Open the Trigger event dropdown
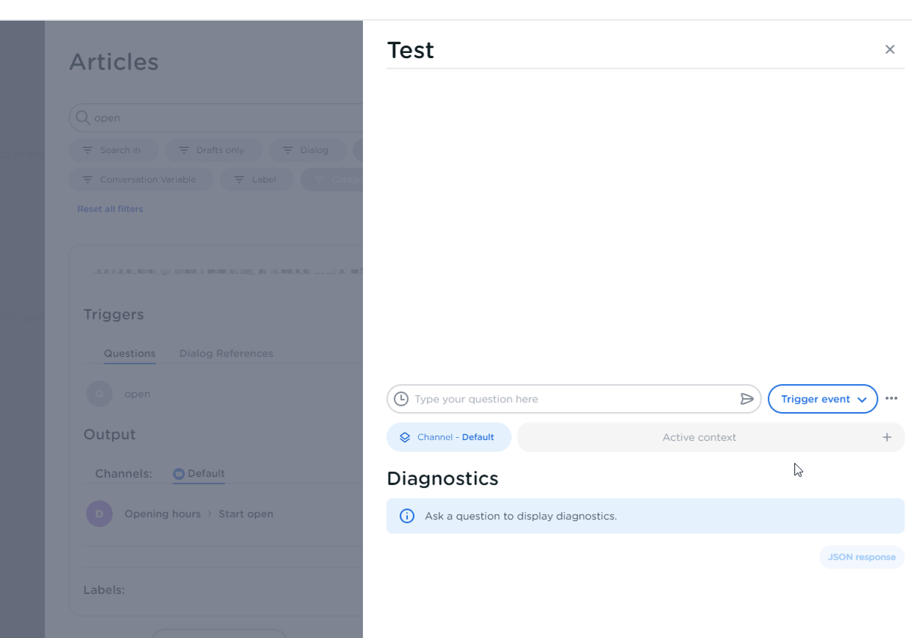This screenshot has height=638, width=912. [x=822, y=398]
